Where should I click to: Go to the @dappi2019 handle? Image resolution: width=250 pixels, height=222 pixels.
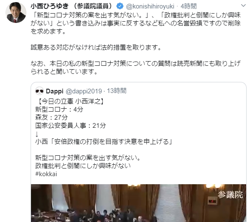click(84, 91)
